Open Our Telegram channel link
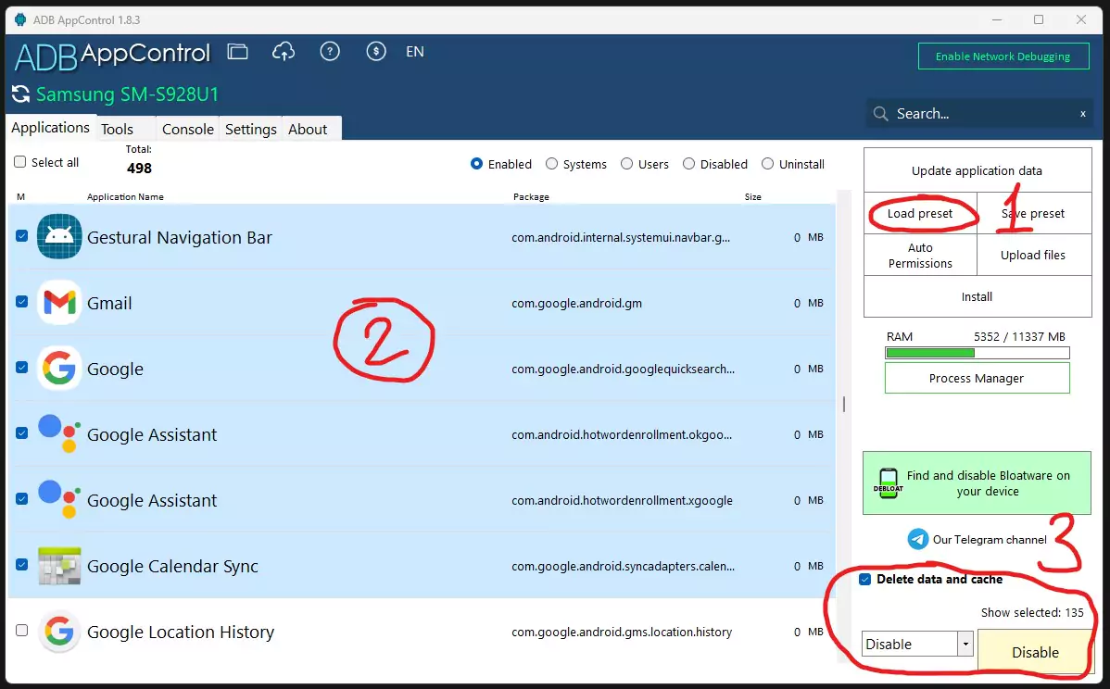The width and height of the screenshot is (1110, 689). click(x=990, y=540)
